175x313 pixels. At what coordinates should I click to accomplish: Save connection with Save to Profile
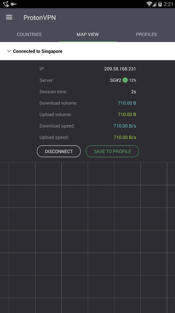point(112,151)
